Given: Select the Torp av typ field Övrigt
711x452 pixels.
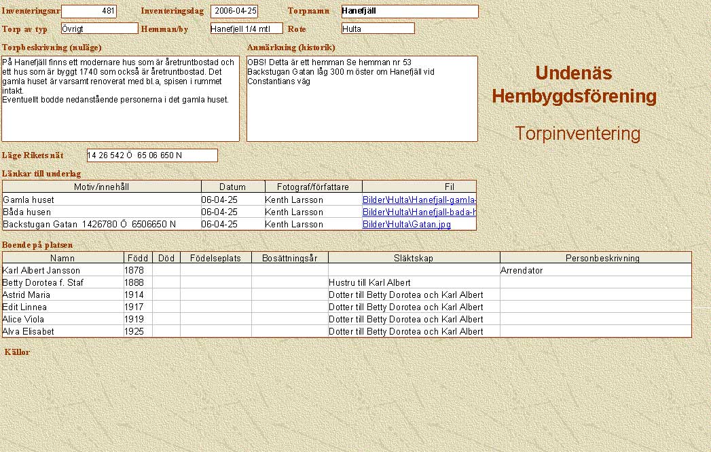Looking at the screenshot, I should tap(99, 29).
